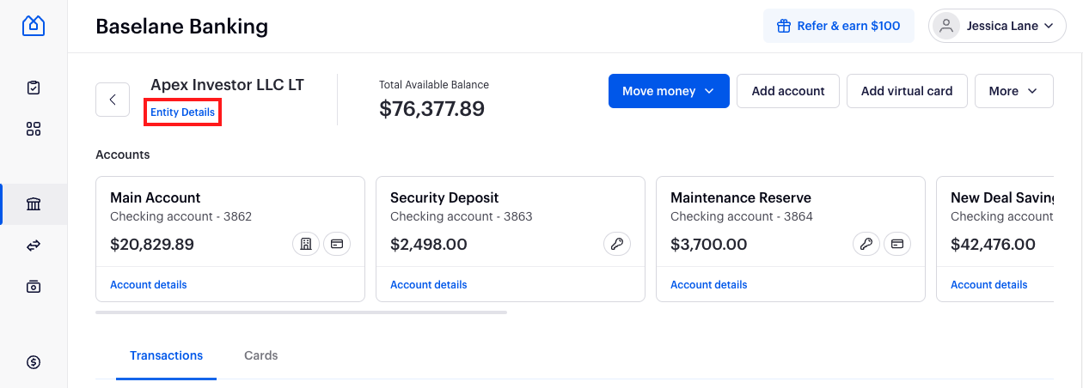1083x388 pixels.
Task: Select the Main Account card title
Action: 156,198
